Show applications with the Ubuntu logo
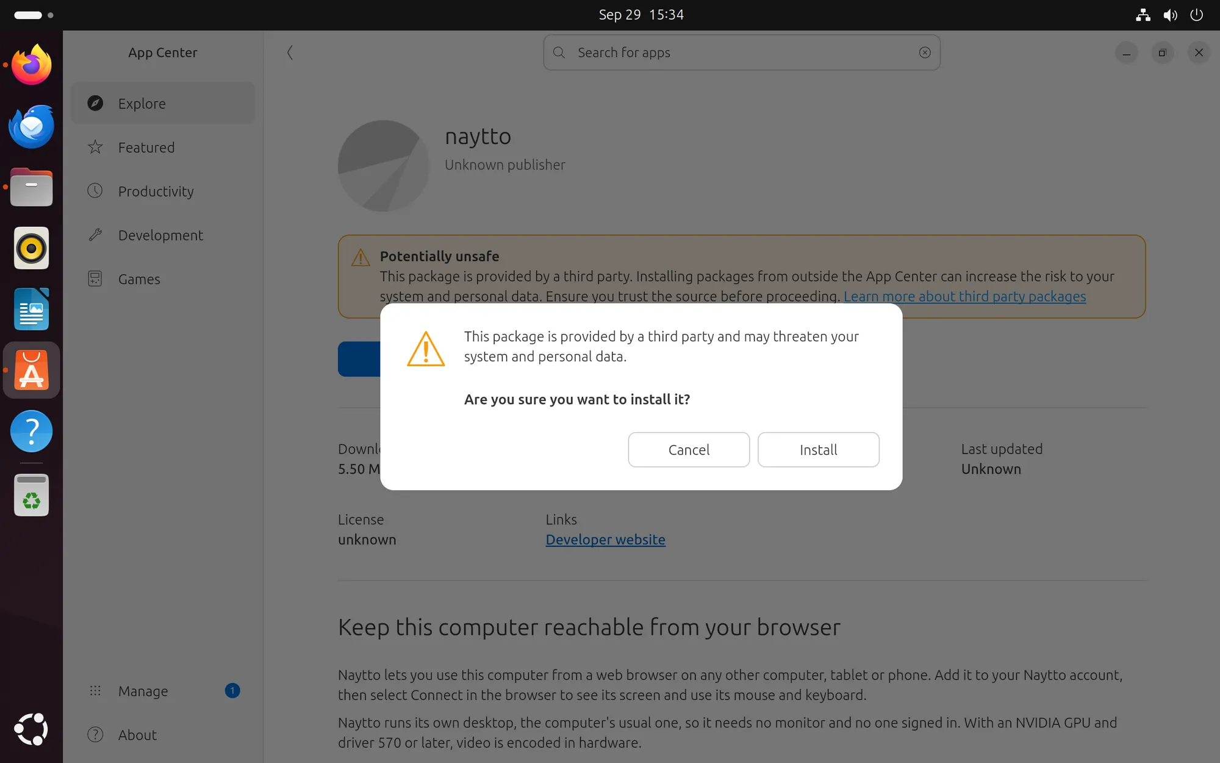 [x=32, y=729]
